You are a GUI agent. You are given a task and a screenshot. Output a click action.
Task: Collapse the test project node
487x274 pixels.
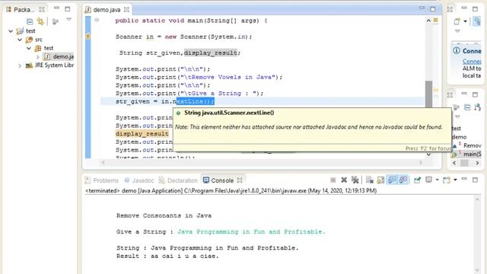[11, 31]
